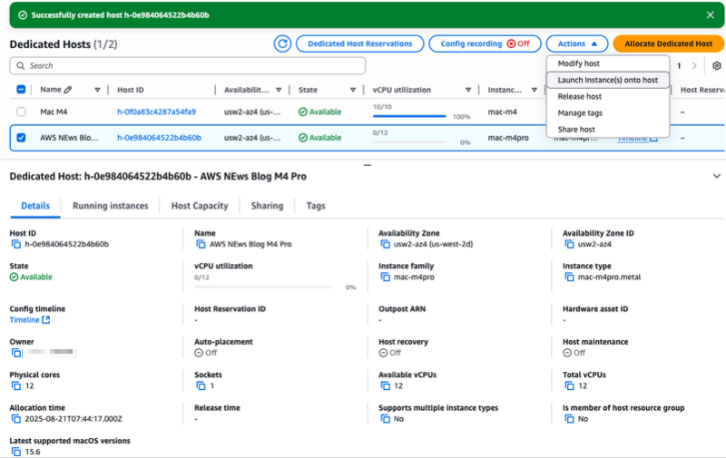Click the edit pencil icon in Name column
The image size is (726, 458).
click(68, 90)
